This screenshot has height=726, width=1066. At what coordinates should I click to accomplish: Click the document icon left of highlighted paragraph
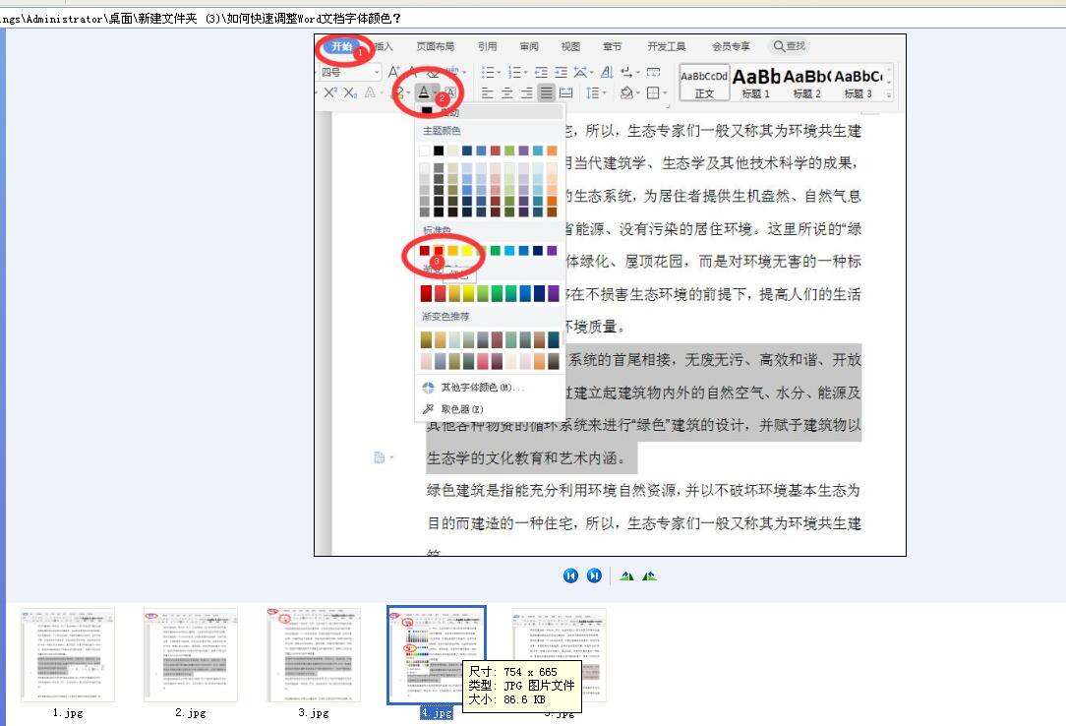pyautogui.click(x=380, y=457)
